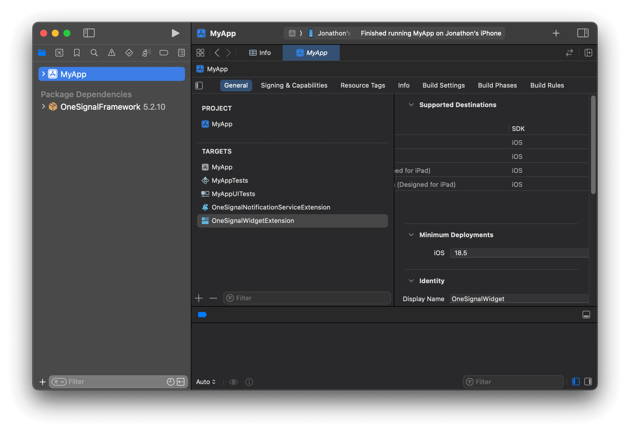Screen dimensions: 630x433
Task: Select the OneSignalNotificationServiceExtension target
Action: (270, 207)
